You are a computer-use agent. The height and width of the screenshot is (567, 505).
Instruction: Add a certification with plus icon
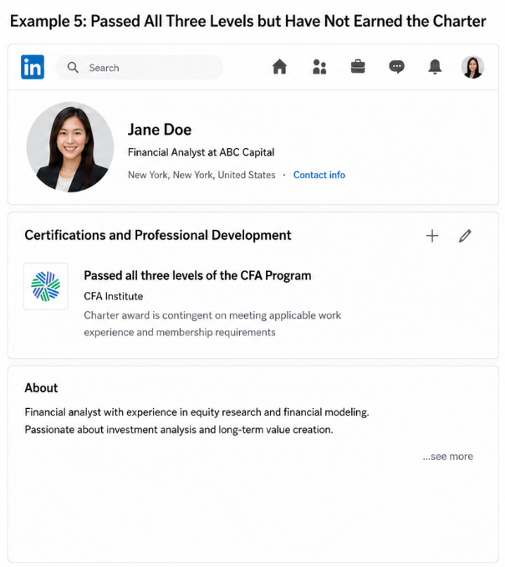432,236
